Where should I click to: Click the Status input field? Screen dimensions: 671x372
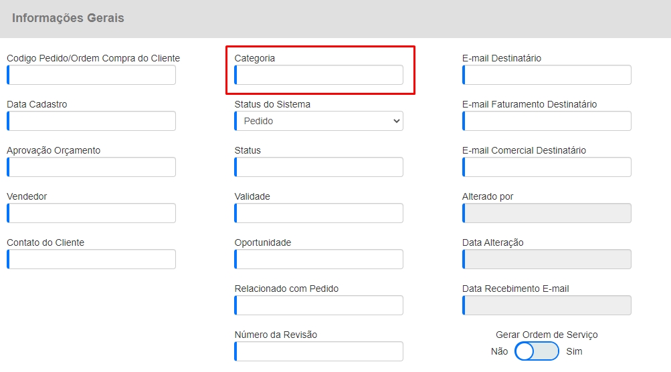coord(319,167)
